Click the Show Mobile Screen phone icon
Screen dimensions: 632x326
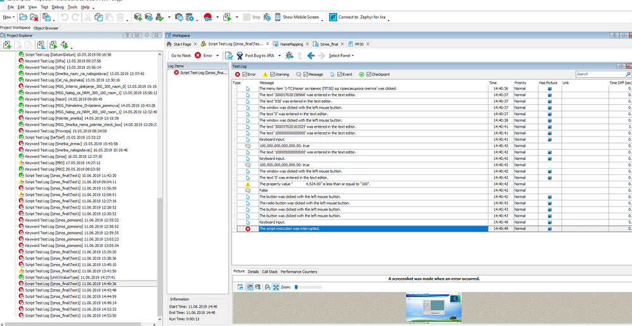pyautogui.click(x=276, y=17)
